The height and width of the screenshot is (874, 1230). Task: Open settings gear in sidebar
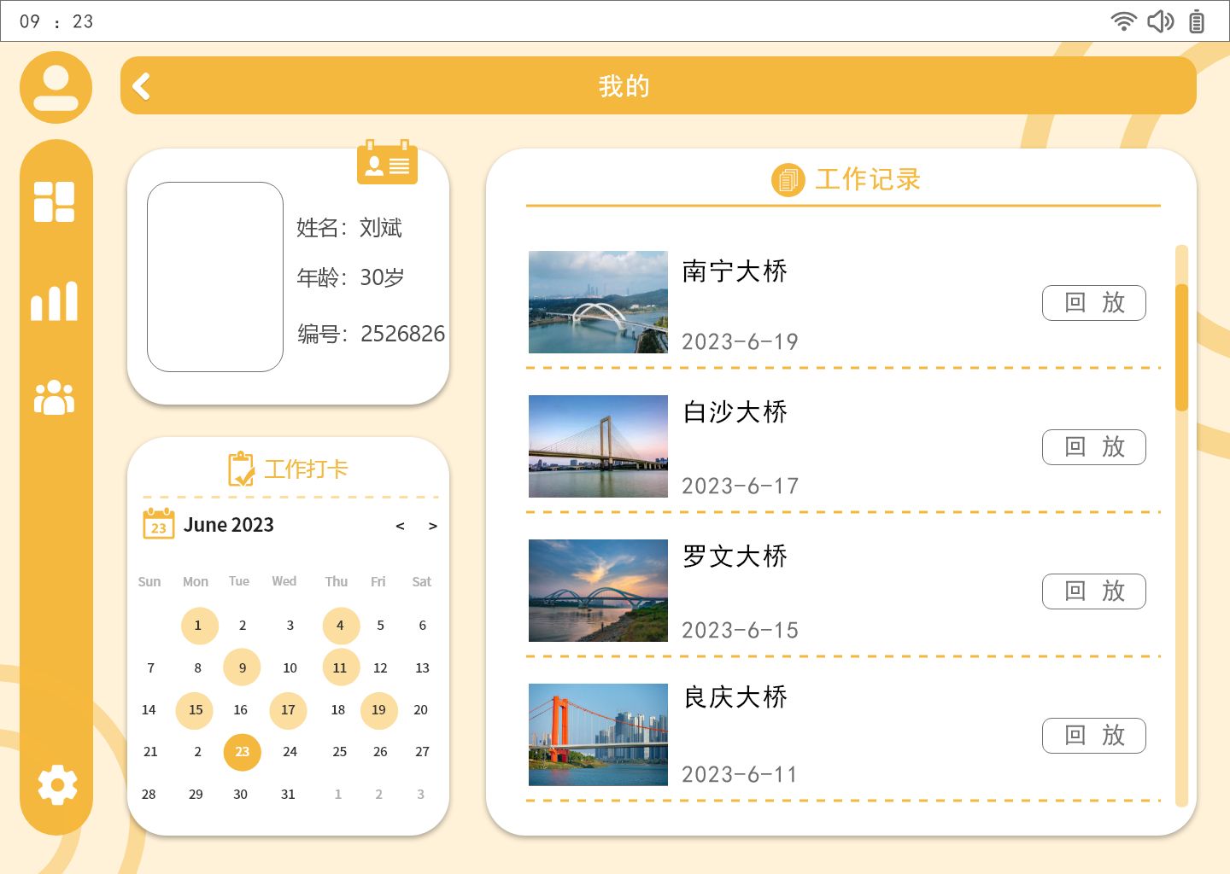coord(57,785)
